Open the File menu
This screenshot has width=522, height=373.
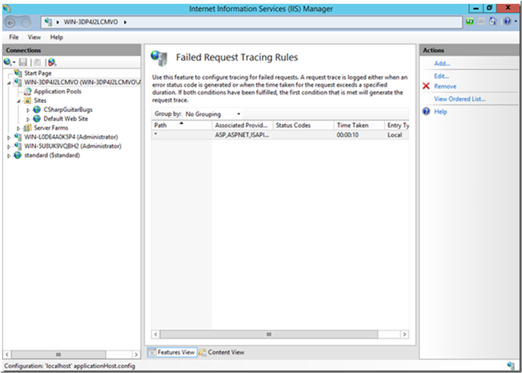(14, 37)
